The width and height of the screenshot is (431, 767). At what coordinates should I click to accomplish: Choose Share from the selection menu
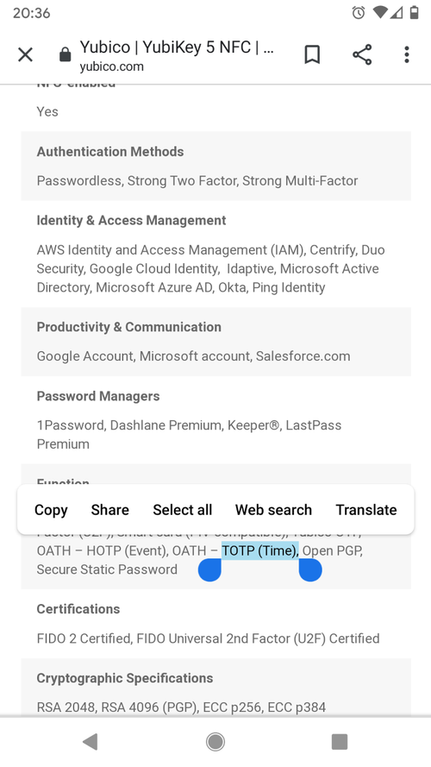[x=110, y=510]
